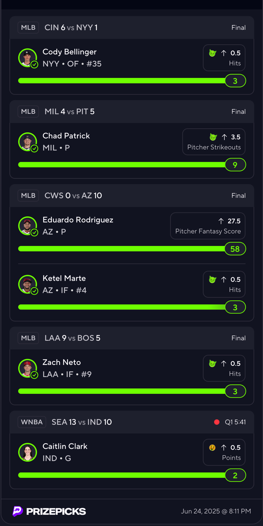263x526 pixels.
Task: Click the demon icon on Ketel Marte's Hits pick
Action: tap(212, 280)
